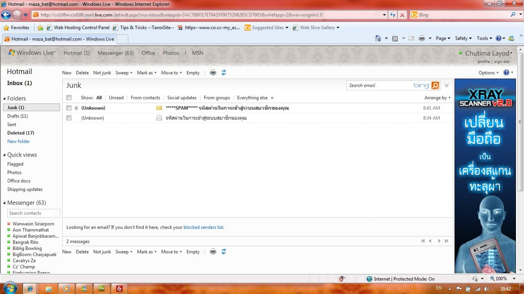
Task: Click the Favorites star button
Action: (x=16, y=28)
